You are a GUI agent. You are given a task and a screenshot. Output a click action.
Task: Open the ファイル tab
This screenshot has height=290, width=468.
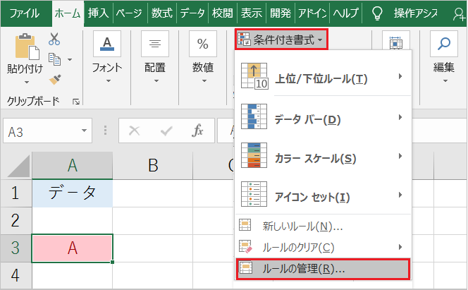[x=25, y=13]
